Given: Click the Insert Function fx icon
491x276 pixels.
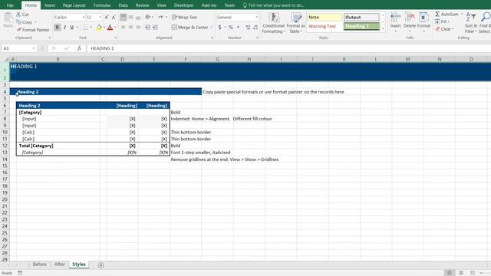Looking at the screenshot, I should click(79, 48).
